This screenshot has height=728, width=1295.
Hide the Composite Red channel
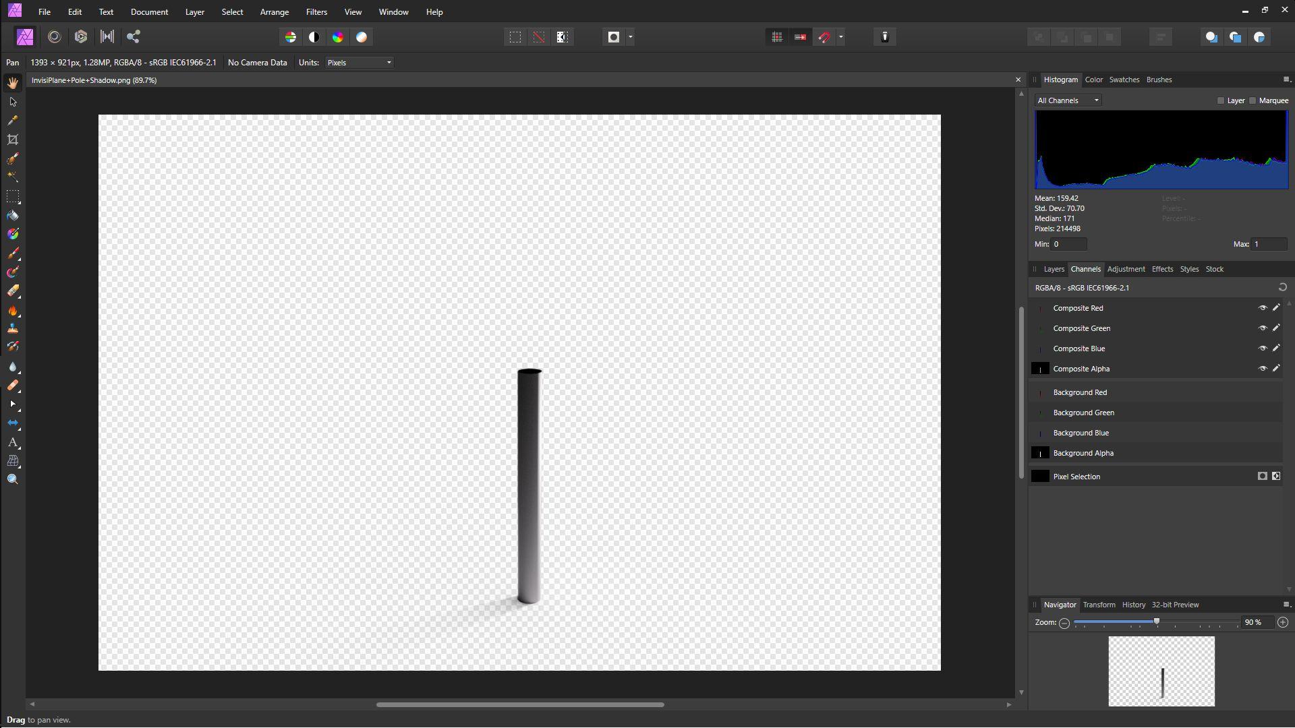tap(1262, 308)
